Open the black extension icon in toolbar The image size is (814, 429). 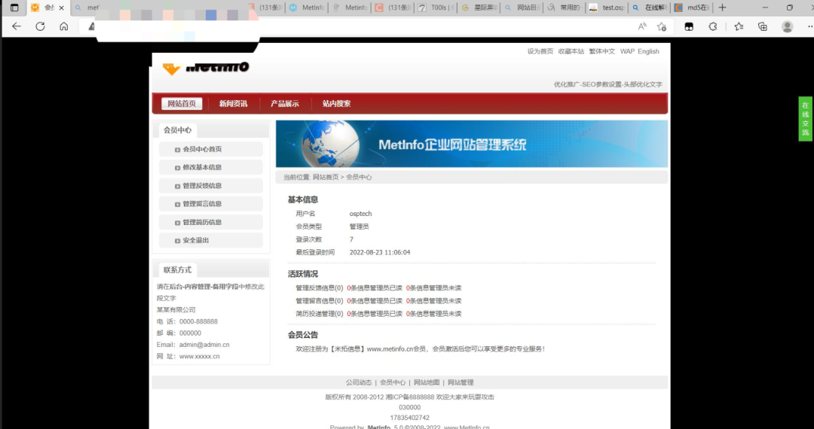pos(689,26)
